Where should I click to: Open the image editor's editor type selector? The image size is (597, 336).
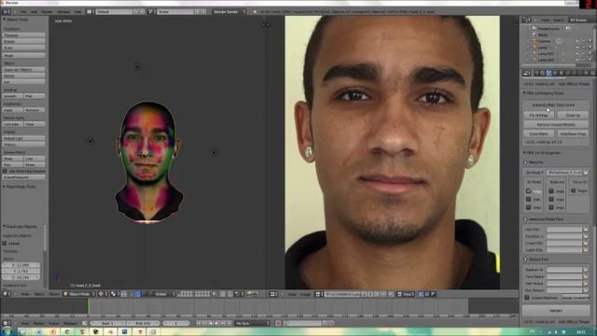(273, 294)
